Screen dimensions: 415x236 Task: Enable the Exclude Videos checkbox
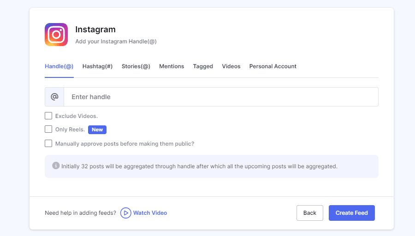[48, 116]
